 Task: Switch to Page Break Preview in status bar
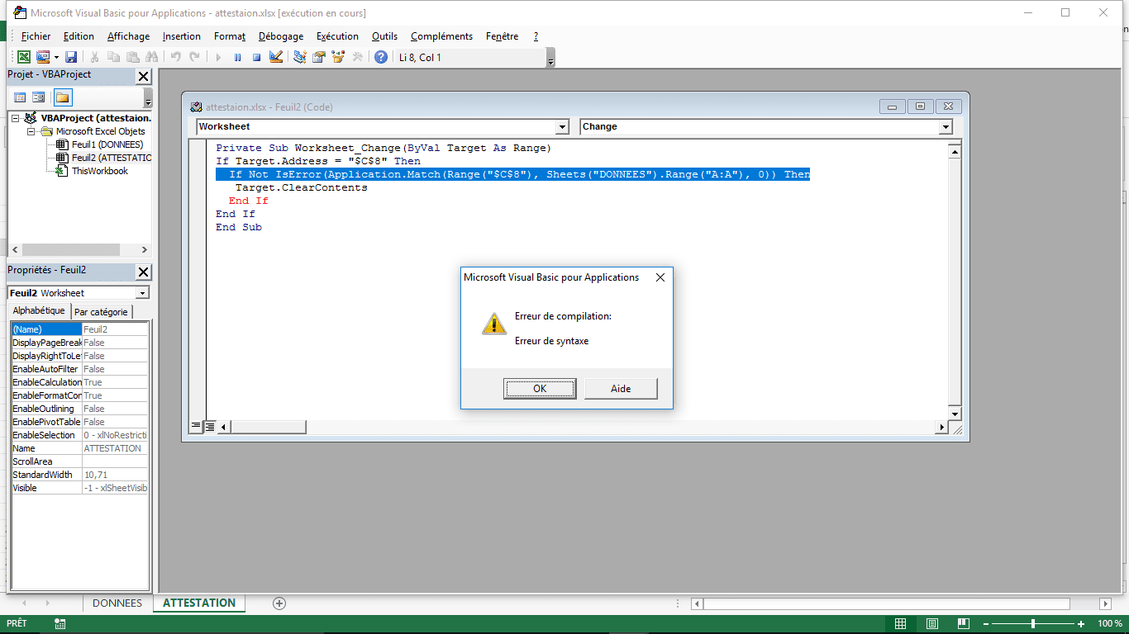pos(964,624)
